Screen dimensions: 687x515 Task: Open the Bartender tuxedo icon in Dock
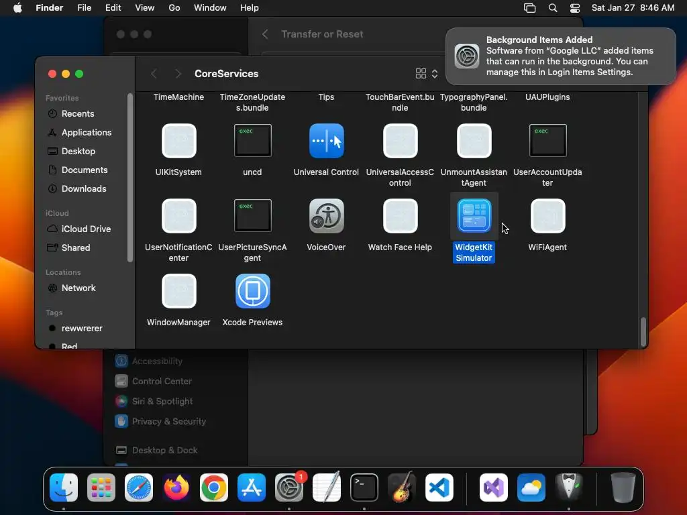(x=569, y=488)
